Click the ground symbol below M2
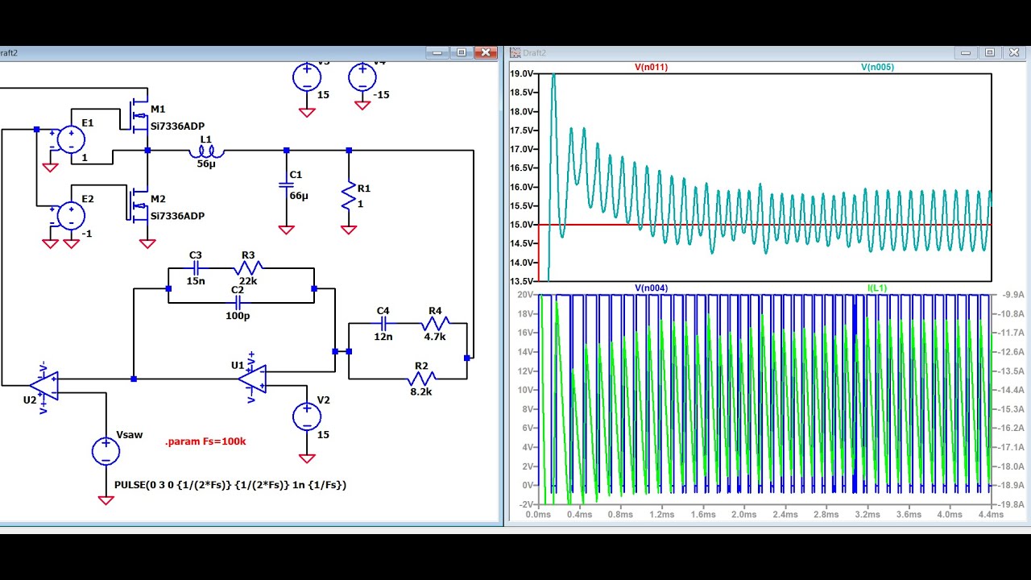The width and height of the screenshot is (1031, 580). coord(147,243)
